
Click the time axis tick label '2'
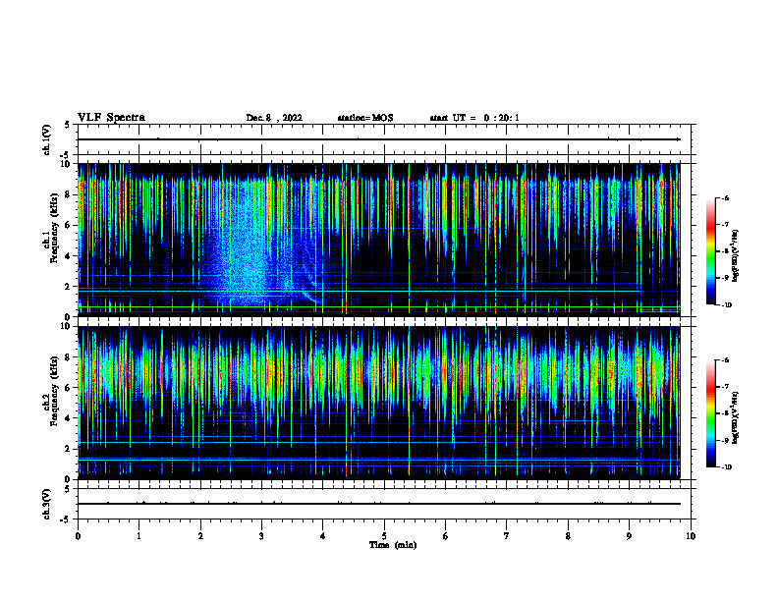[200, 536]
